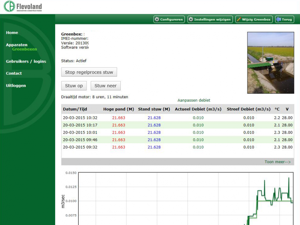The image size is (300, 225).
Task: Open the Home menu item
Action: point(12,33)
